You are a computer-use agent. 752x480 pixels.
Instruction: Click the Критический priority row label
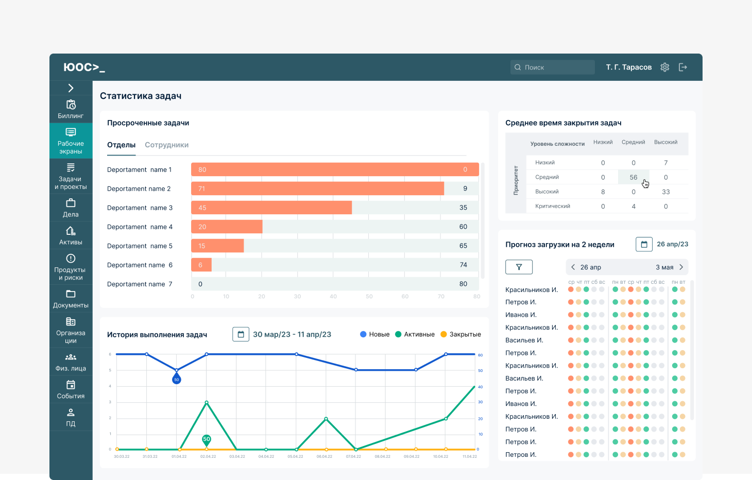(x=553, y=207)
